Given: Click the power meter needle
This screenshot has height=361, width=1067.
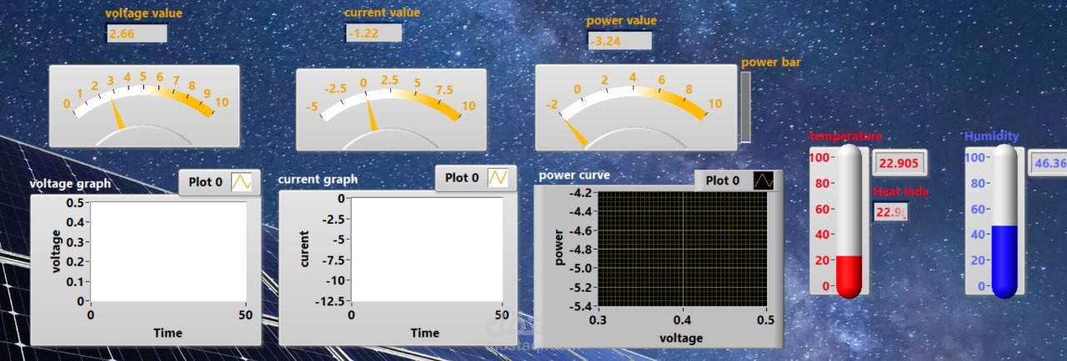Looking at the screenshot, I should click(x=576, y=133).
